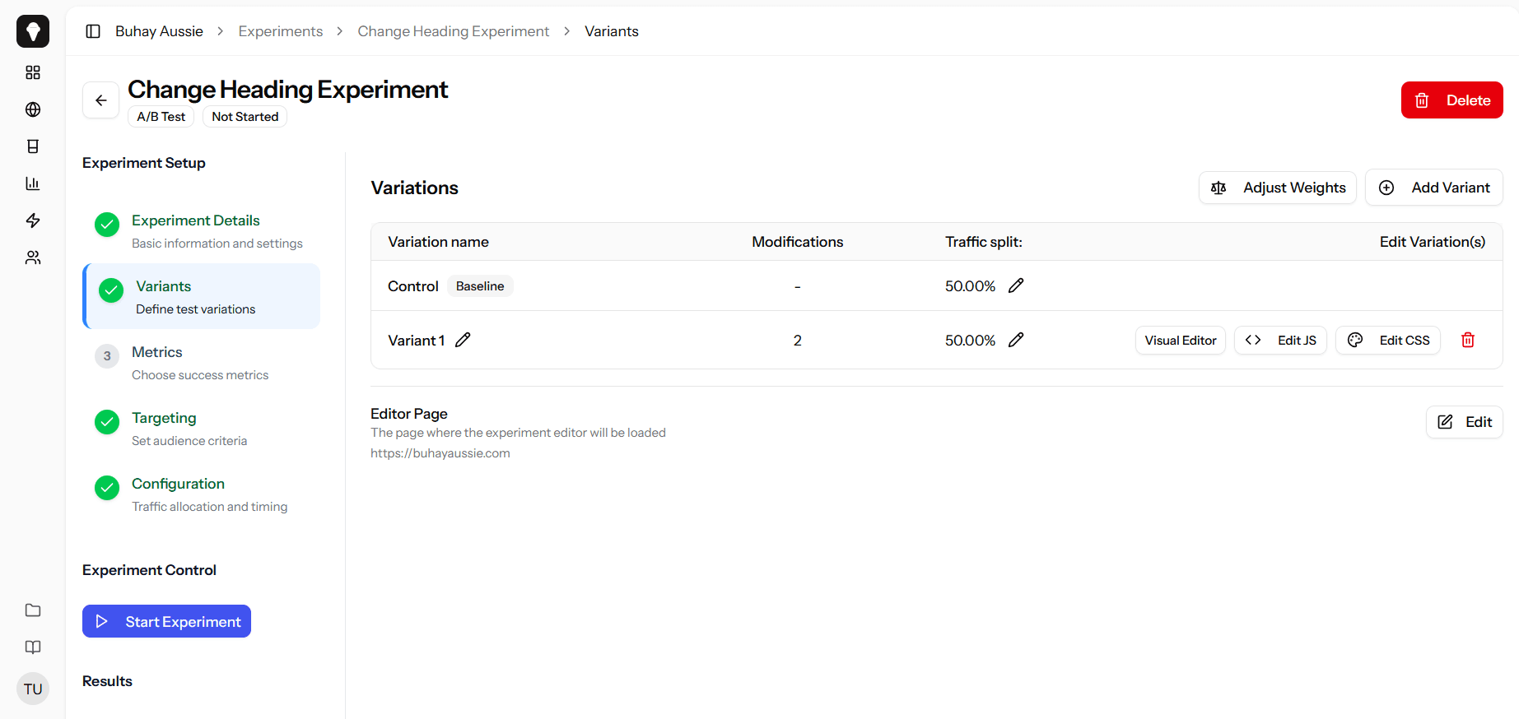1519x719 pixels.
Task: Open the Targeting setup step
Action: pos(201,428)
